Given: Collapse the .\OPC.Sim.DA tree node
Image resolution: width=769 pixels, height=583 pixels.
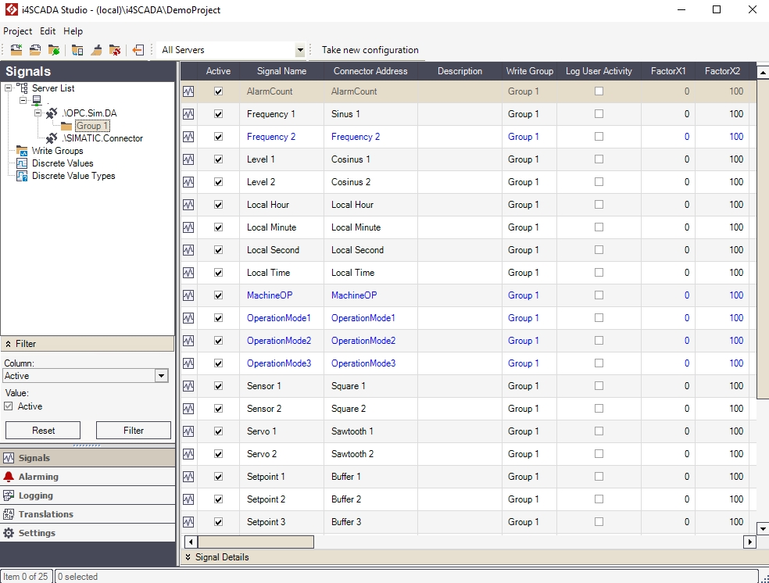Looking at the screenshot, I should (x=38, y=113).
